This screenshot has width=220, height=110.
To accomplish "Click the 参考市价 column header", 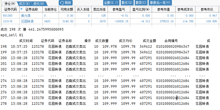I will tap(207, 9).
